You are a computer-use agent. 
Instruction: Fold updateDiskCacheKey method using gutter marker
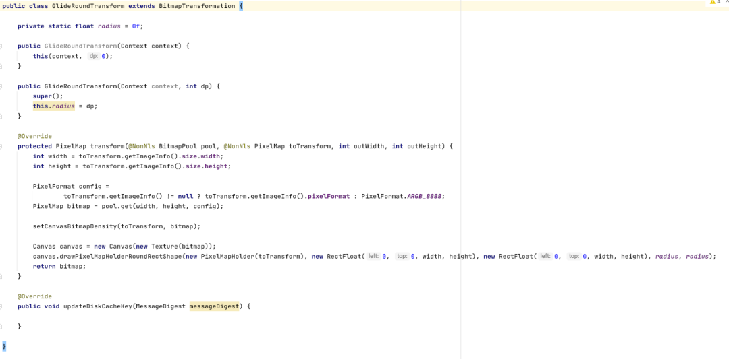tap(1, 306)
